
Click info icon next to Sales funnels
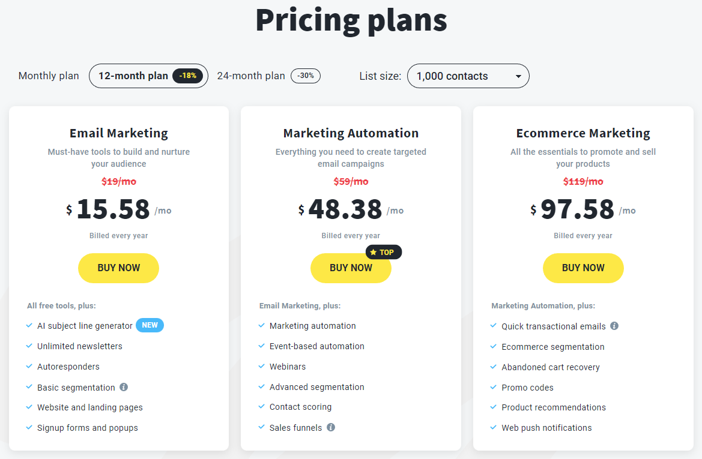point(331,427)
